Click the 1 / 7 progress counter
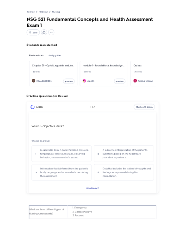This screenshot has height=240, width=185. point(92,107)
